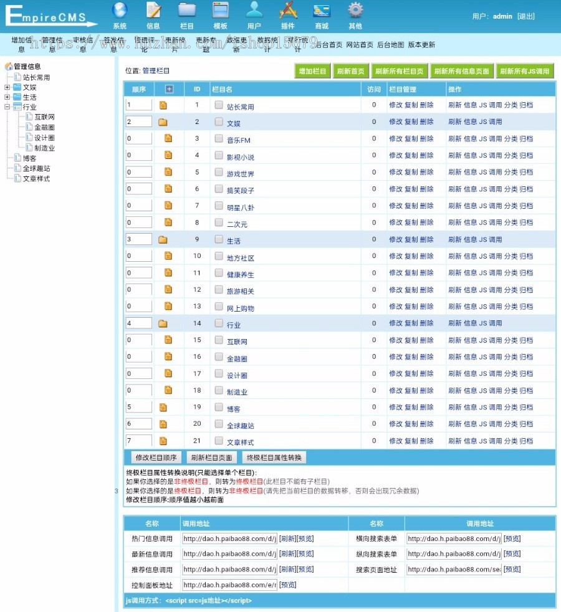
Task: Click the folder icon in 行业 table row
Action: click(x=163, y=323)
